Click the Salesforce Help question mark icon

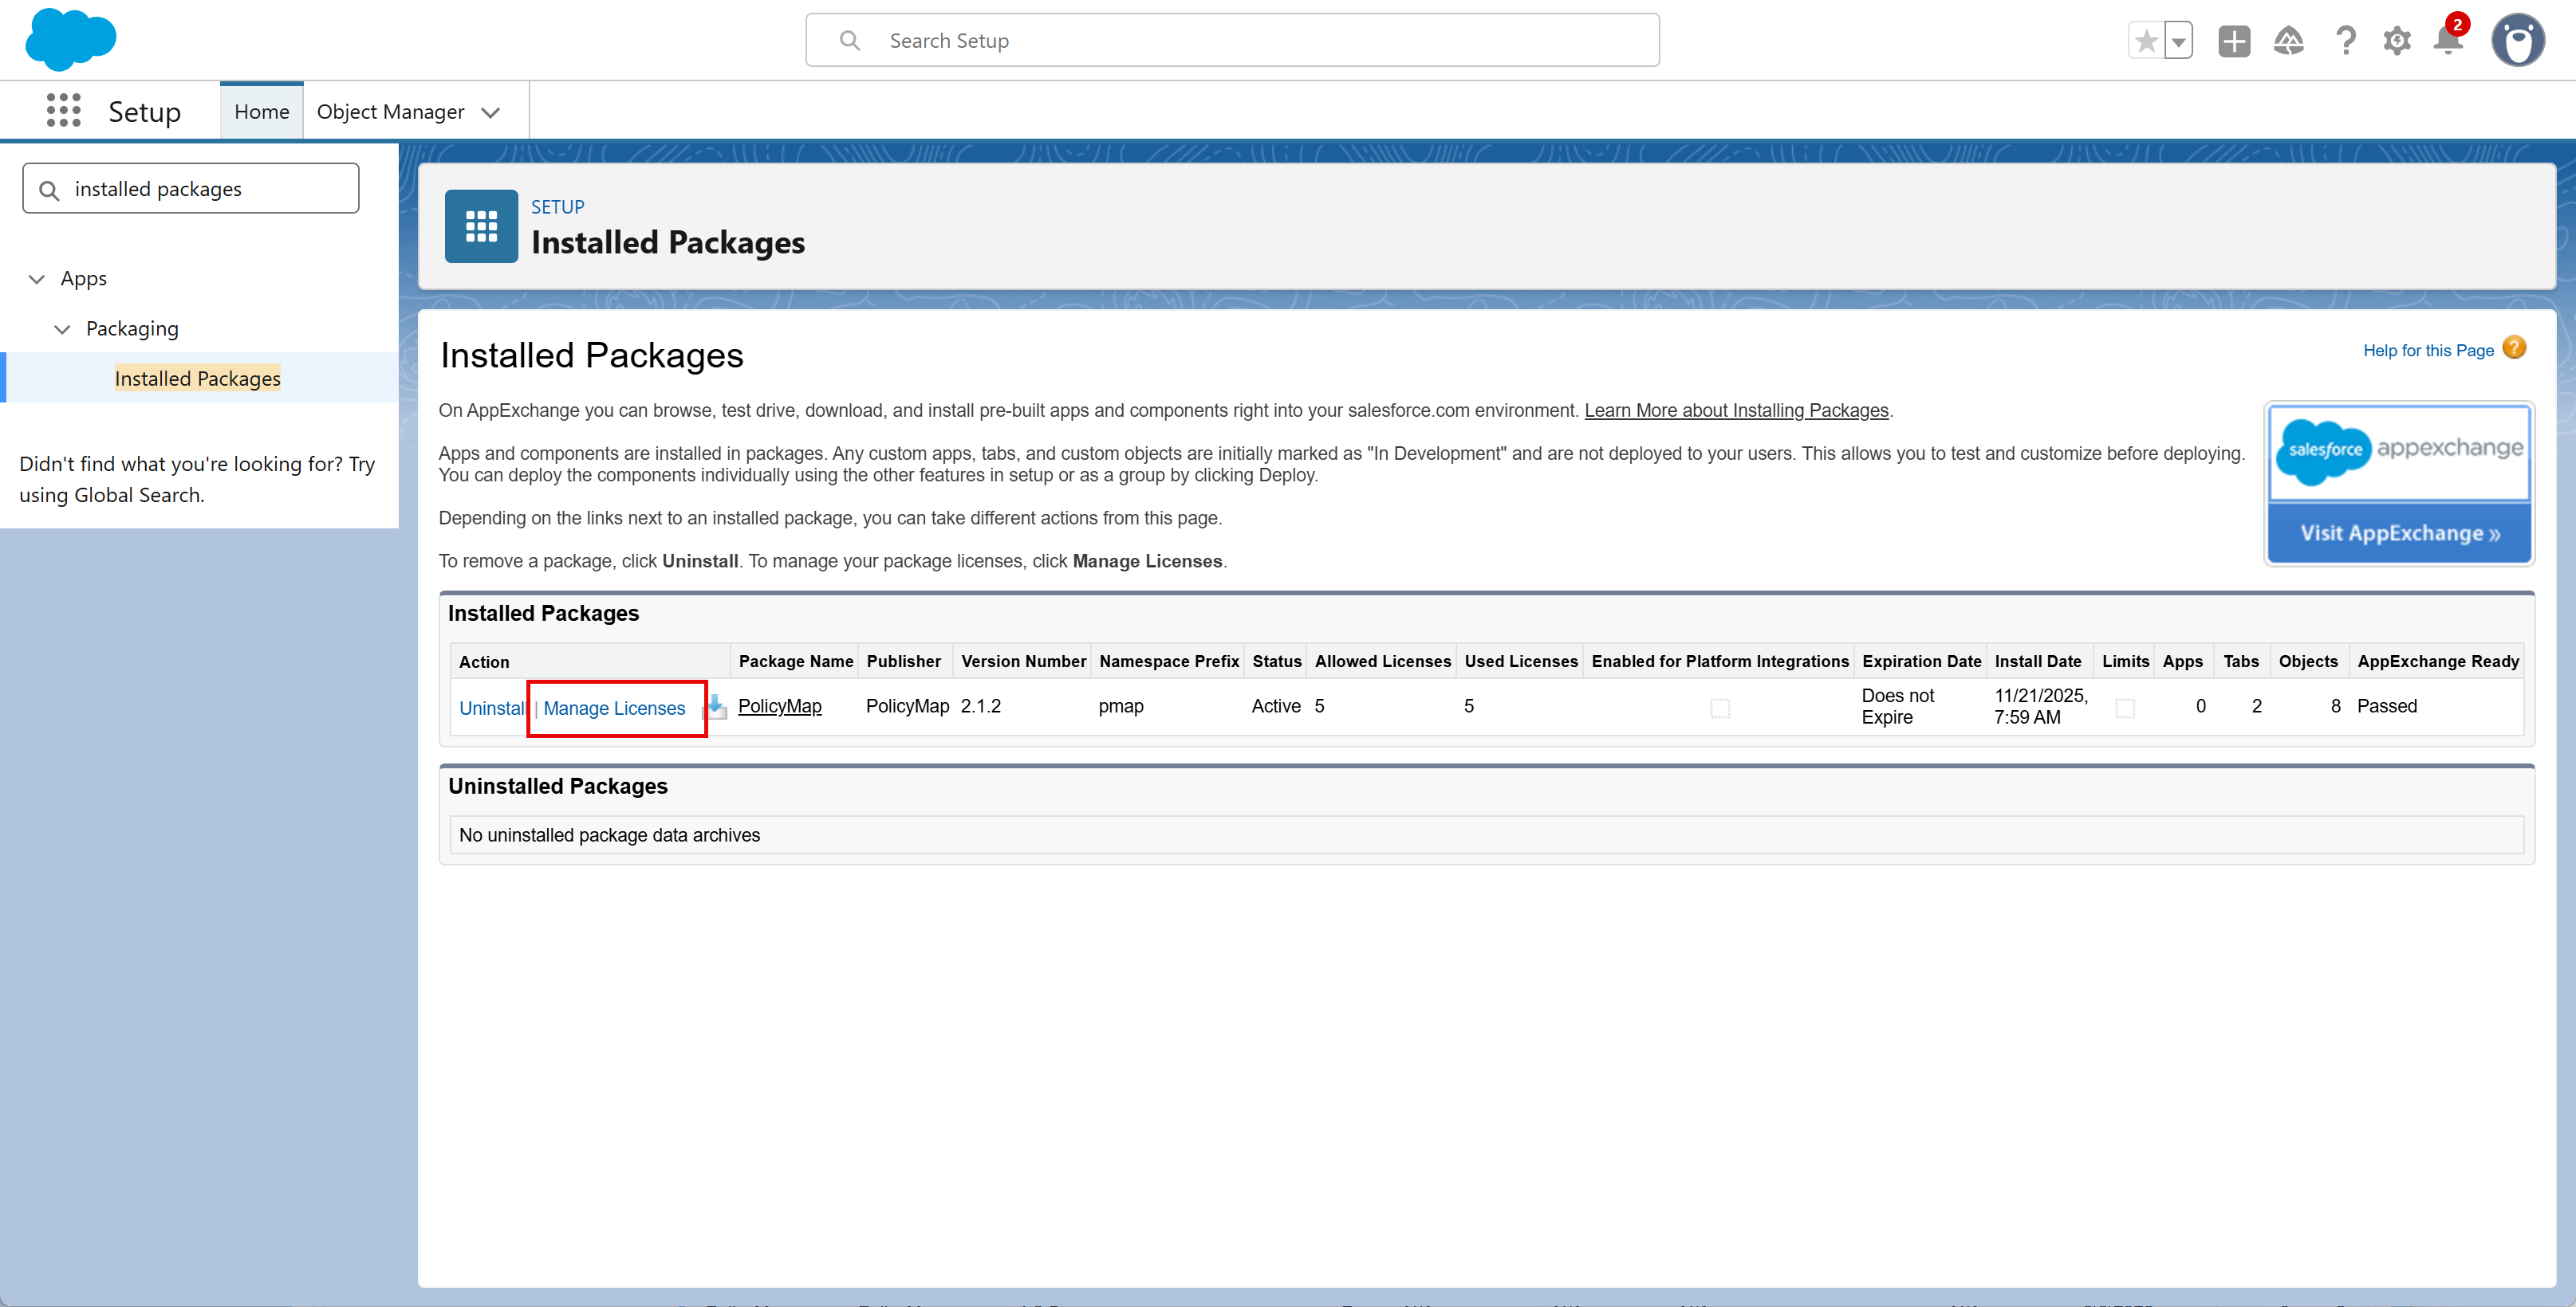pyautogui.click(x=2345, y=41)
